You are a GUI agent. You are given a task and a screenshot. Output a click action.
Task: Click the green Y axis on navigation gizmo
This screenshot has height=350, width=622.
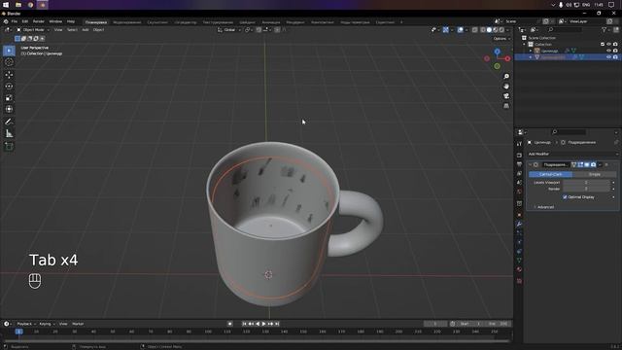[x=497, y=66]
